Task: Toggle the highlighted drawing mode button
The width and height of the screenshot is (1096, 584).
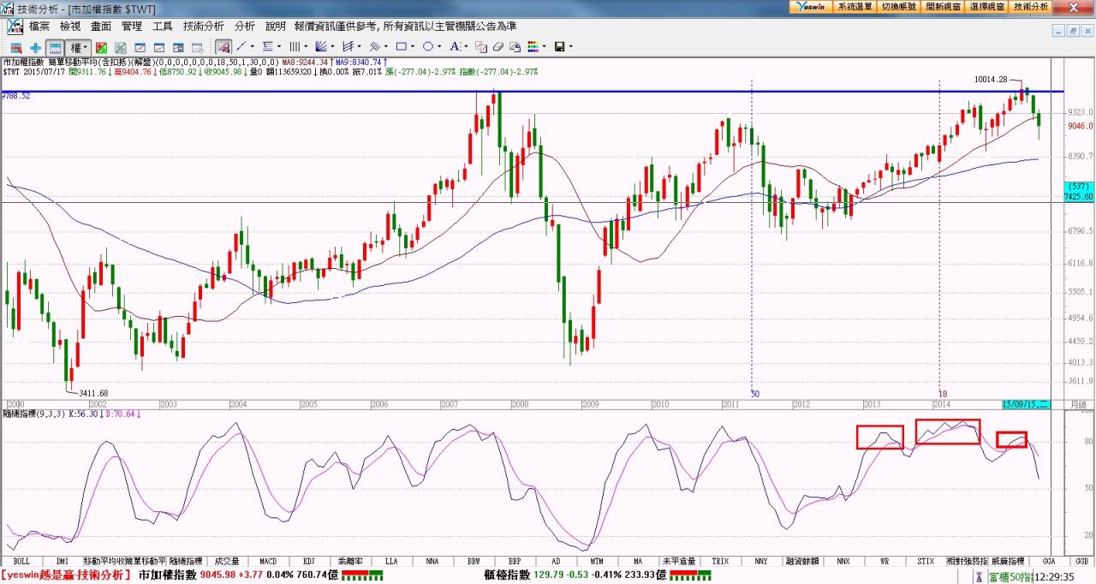Action: click(223, 47)
